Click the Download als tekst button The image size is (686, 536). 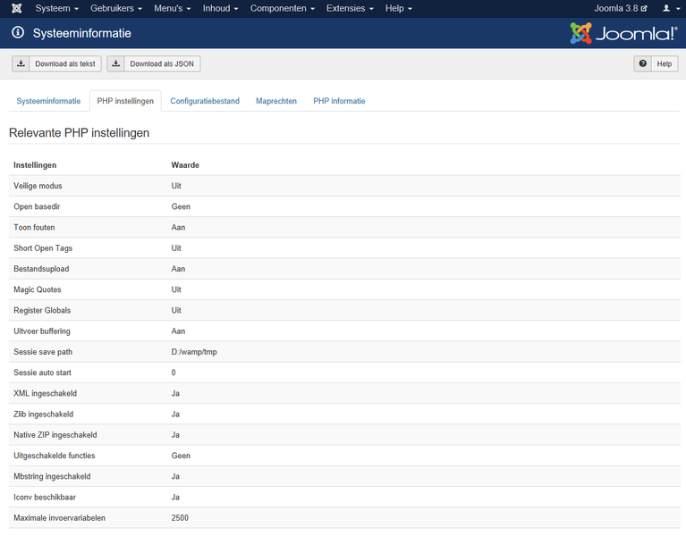click(56, 63)
